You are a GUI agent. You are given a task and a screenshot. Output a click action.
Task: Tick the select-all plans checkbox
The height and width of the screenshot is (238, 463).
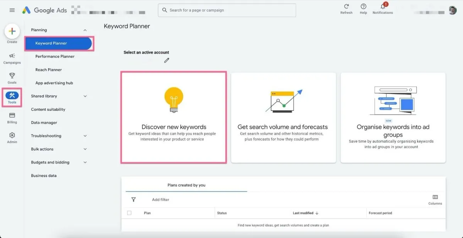[x=129, y=213]
